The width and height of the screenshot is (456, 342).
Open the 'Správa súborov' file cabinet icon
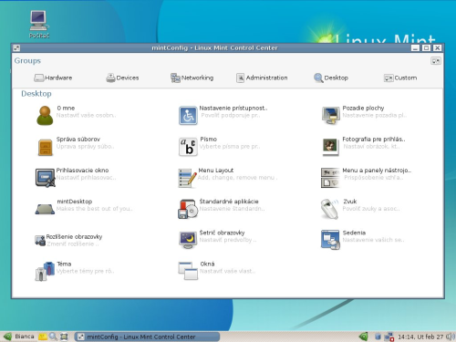tap(46, 147)
